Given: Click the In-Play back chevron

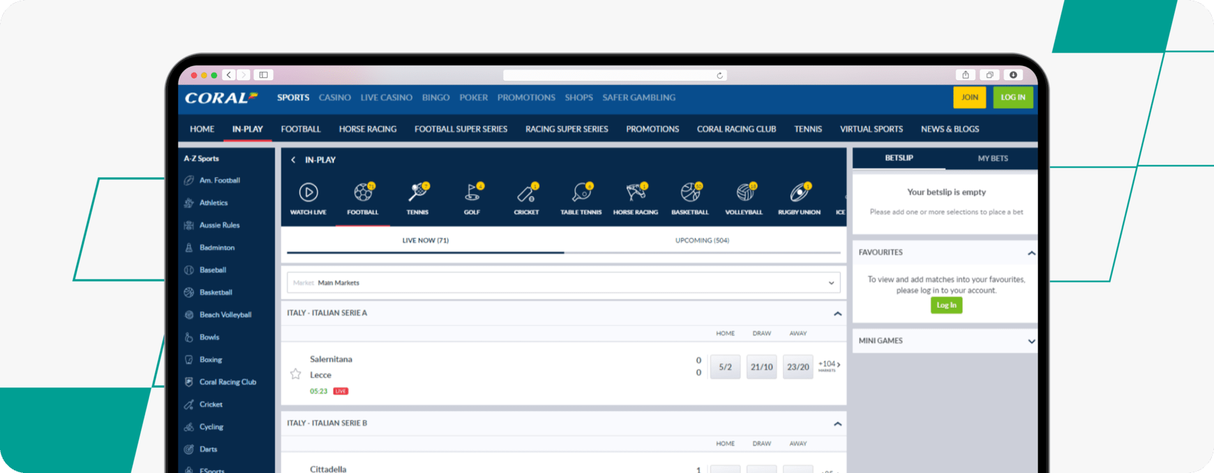Looking at the screenshot, I should pyautogui.click(x=293, y=160).
